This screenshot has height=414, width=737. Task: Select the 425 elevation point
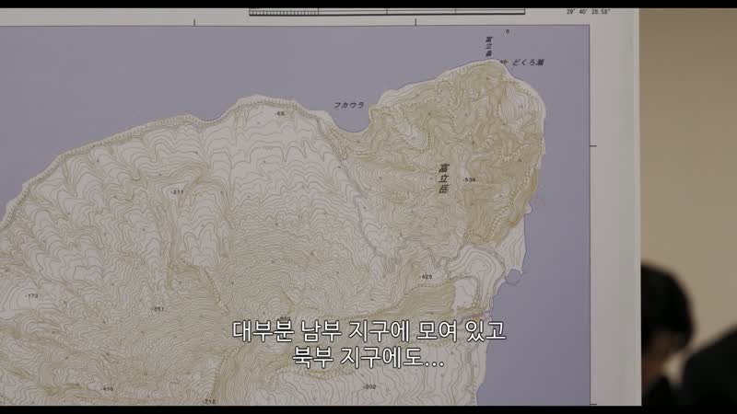[426, 277]
